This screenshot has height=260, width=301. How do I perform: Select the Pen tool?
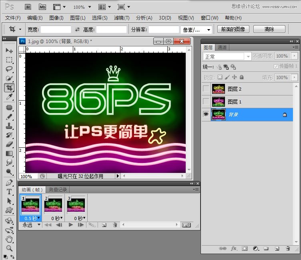[9, 183]
